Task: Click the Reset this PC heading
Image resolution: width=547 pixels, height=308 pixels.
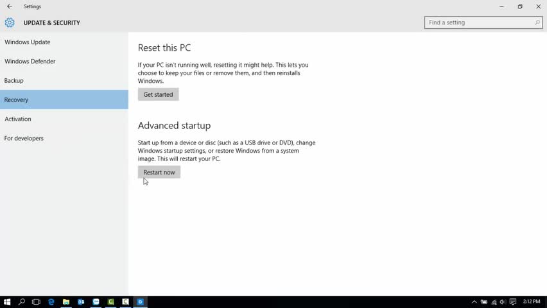Action: (164, 47)
